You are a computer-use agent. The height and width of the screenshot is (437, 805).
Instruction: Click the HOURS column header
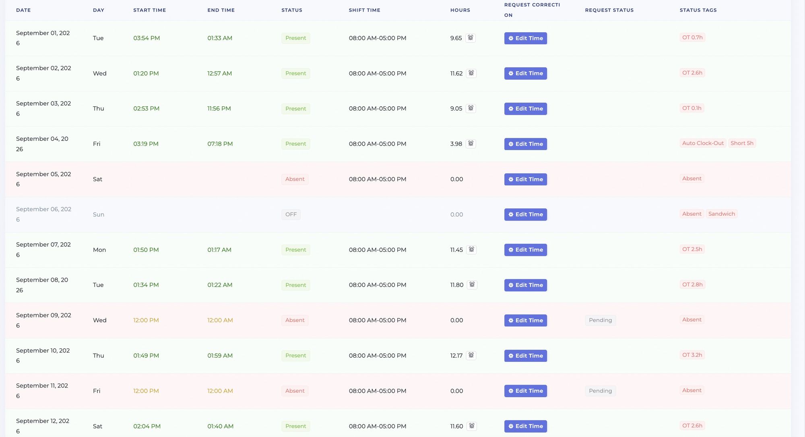pos(460,10)
